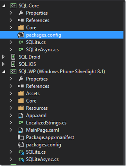This screenshot has width=126, height=166.
Task: Expand the Resources folder arrow
Action: pyautogui.click(x=11, y=108)
